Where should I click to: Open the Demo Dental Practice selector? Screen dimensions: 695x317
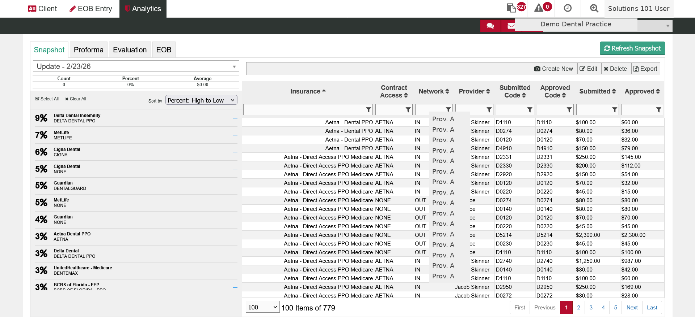pyautogui.click(x=594, y=25)
